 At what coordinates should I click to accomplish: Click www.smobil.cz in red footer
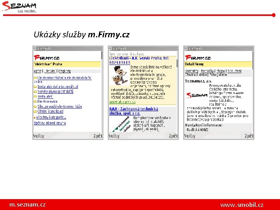[x=242, y=205]
